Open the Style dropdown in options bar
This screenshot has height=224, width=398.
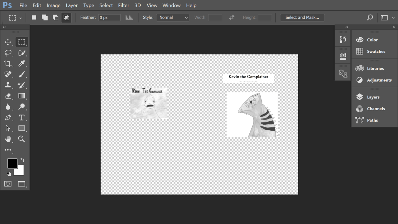click(172, 17)
